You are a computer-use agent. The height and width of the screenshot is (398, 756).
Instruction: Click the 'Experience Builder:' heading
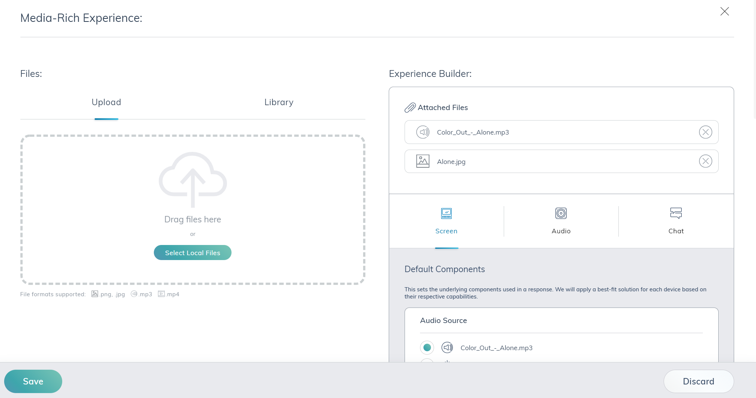coord(430,73)
